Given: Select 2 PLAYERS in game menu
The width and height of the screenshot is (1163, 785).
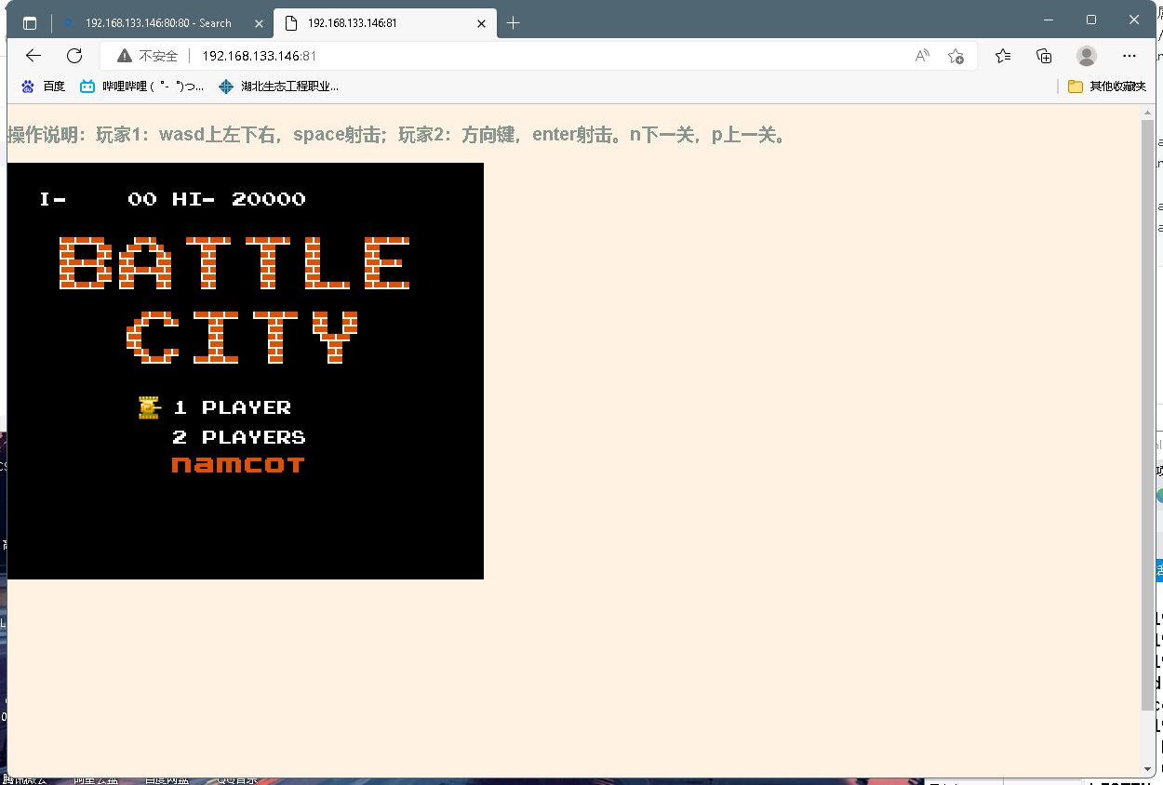Looking at the screenshot, I should pyautogui.click(x=239, y=437).
